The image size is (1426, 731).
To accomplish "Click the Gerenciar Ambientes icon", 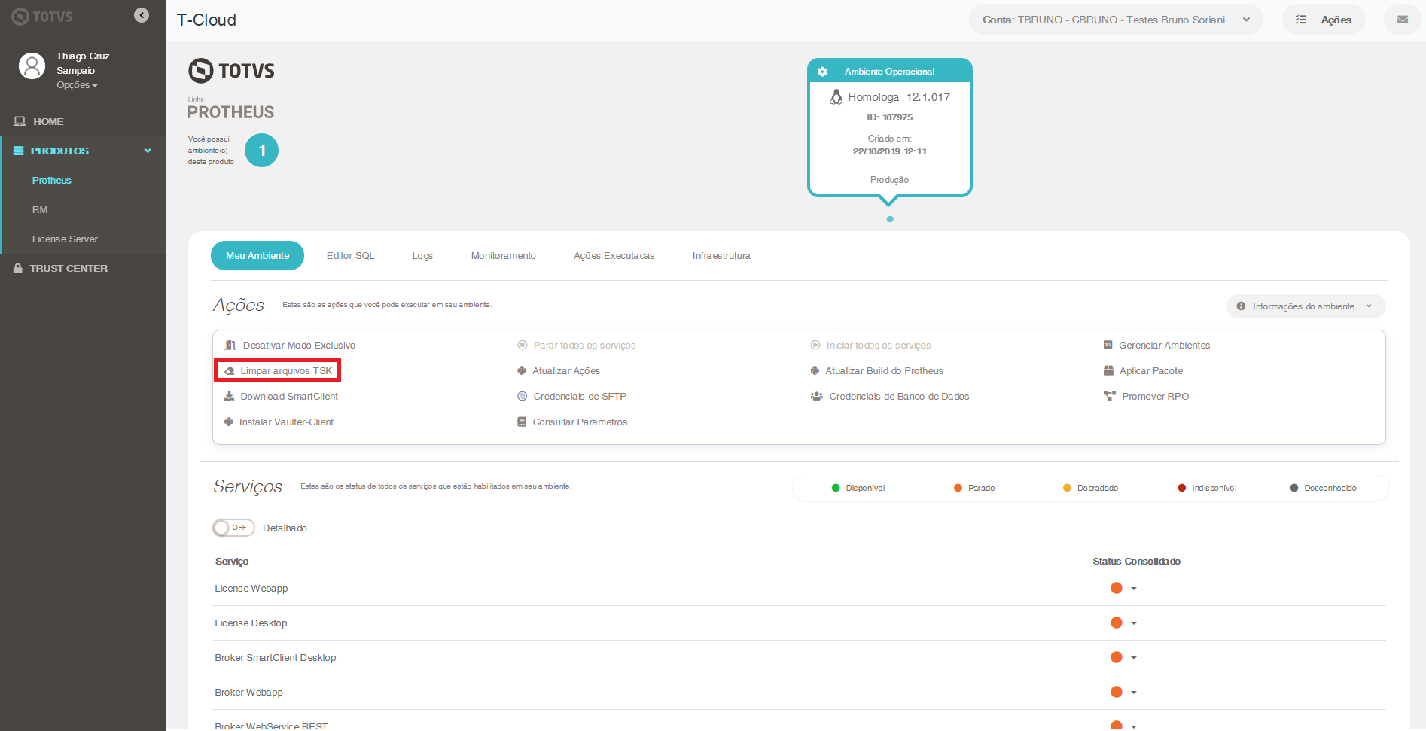I will [x=1108, y=346].
